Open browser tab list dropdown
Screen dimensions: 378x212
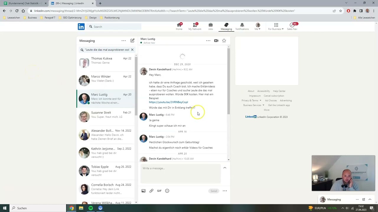[346, 3]
